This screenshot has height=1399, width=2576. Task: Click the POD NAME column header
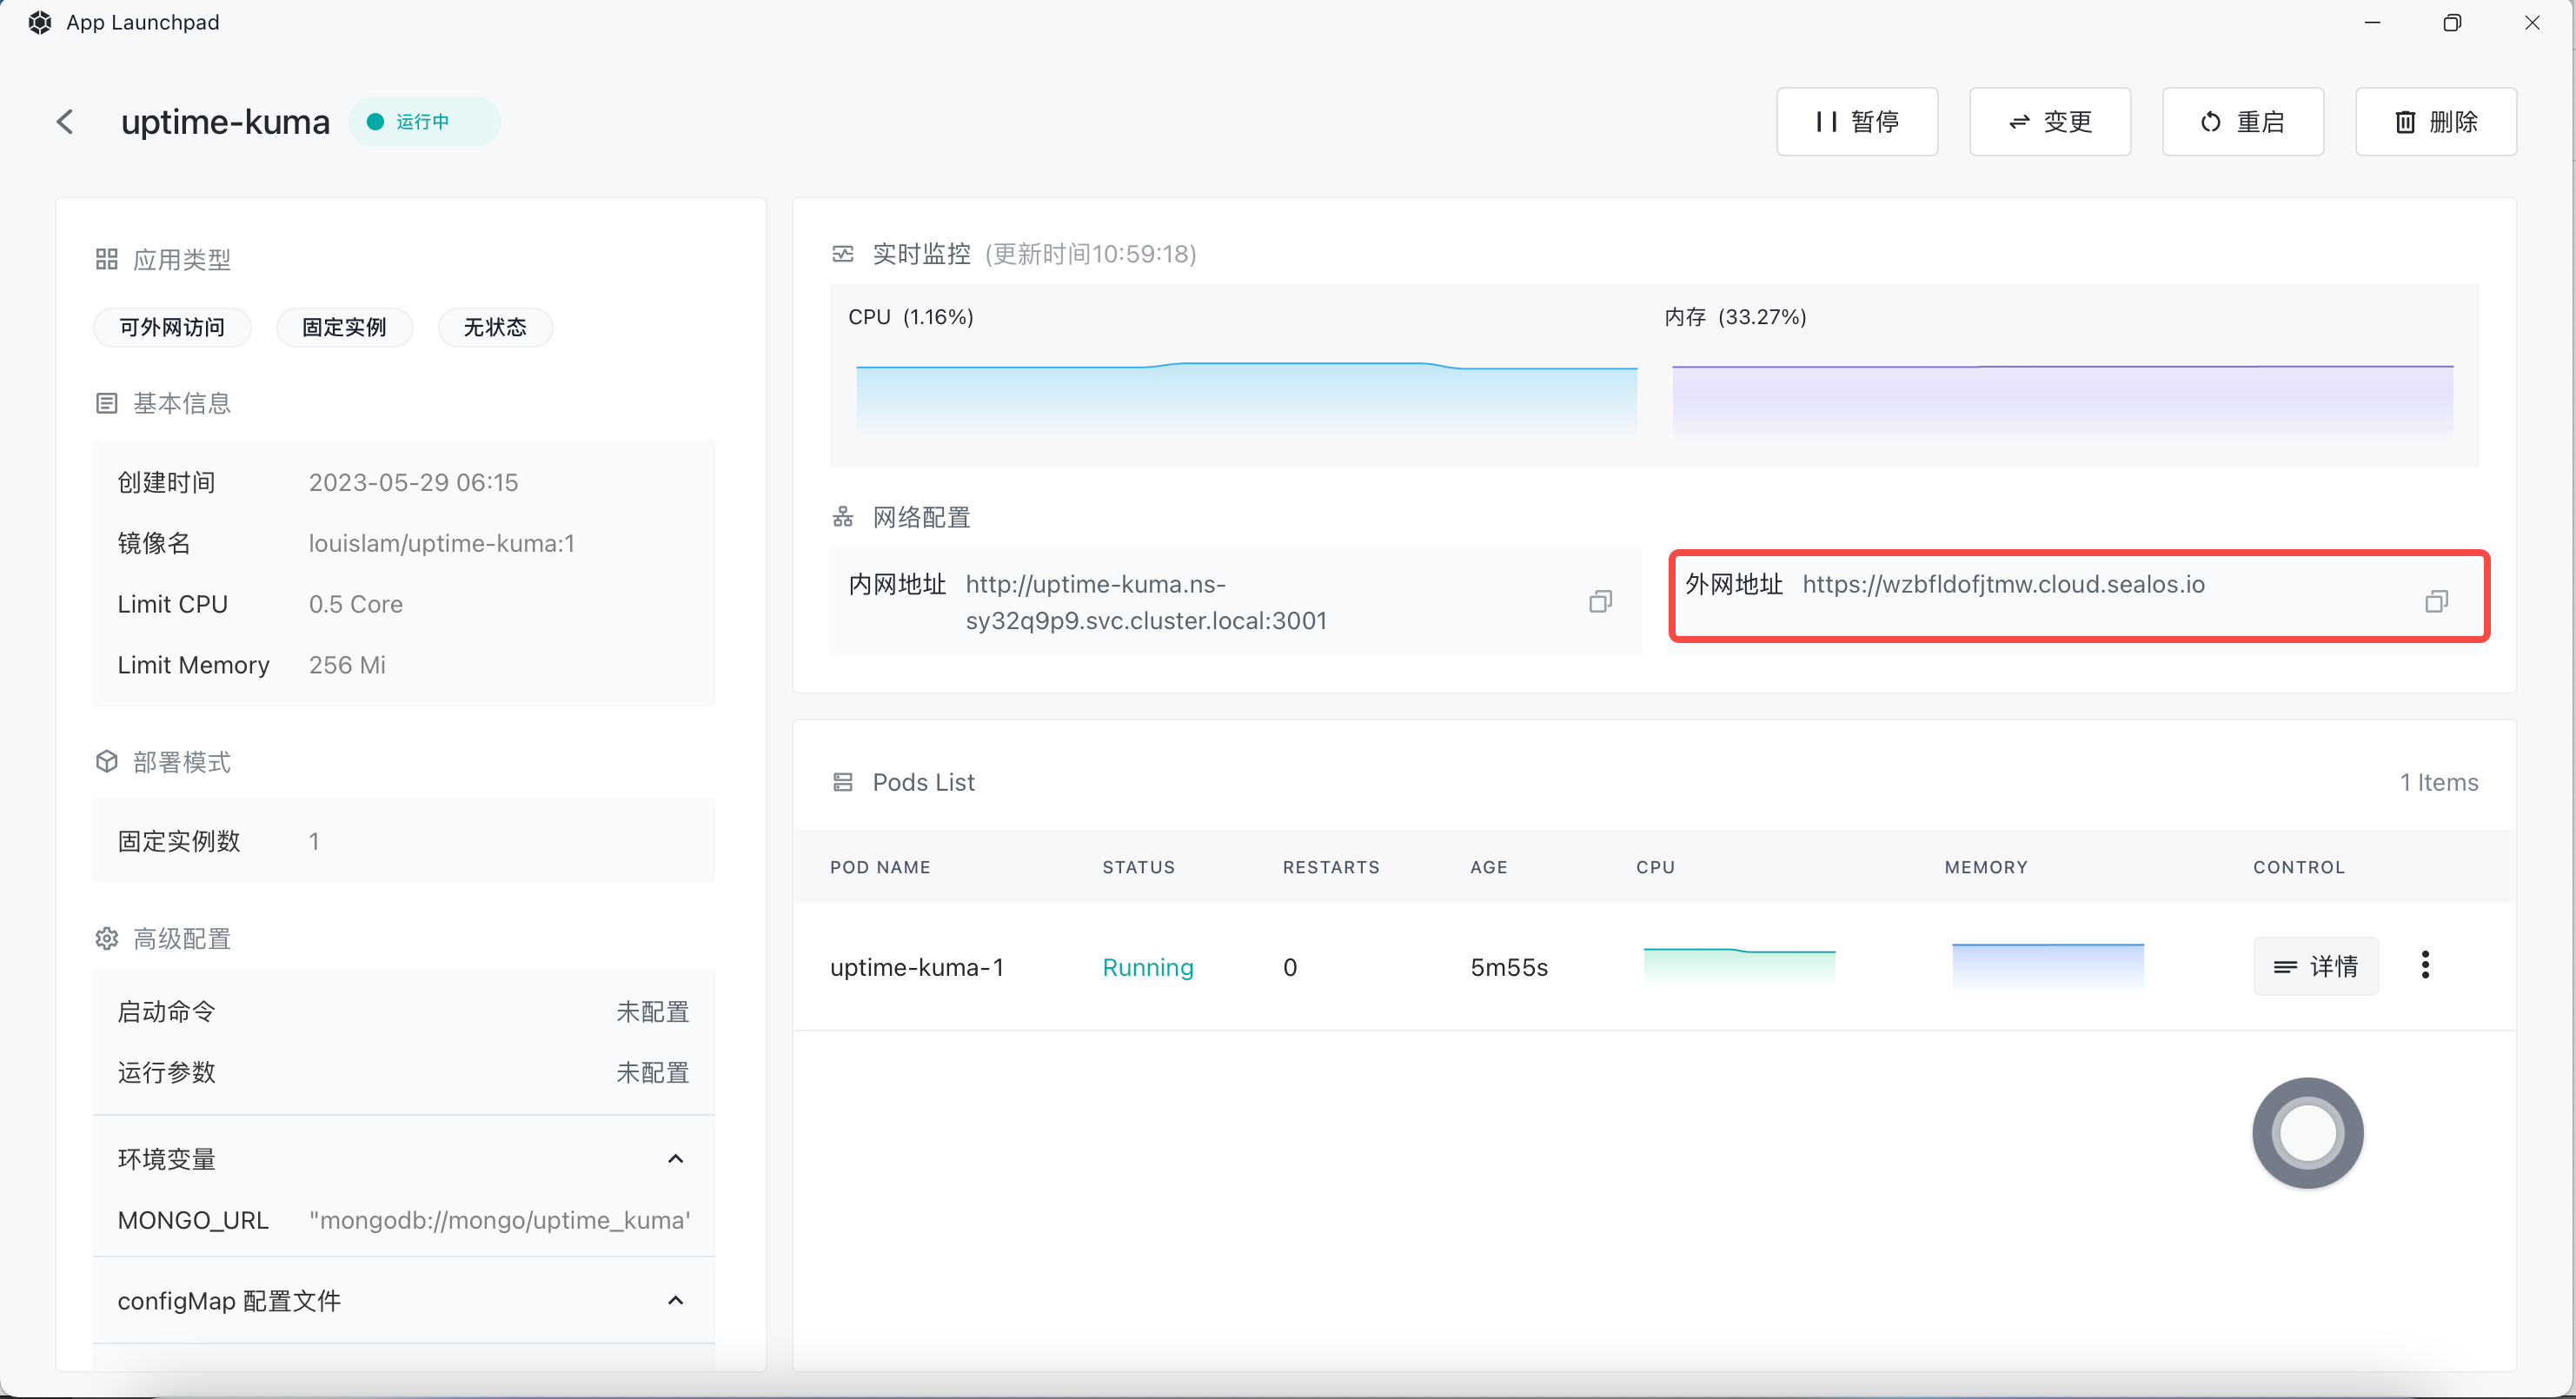tap(880, 867)
